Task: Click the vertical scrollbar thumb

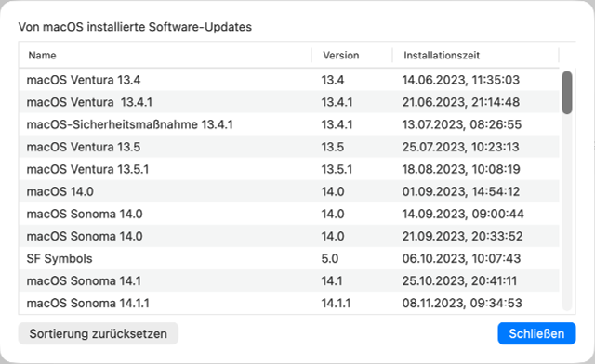Action: pos(567,93)
